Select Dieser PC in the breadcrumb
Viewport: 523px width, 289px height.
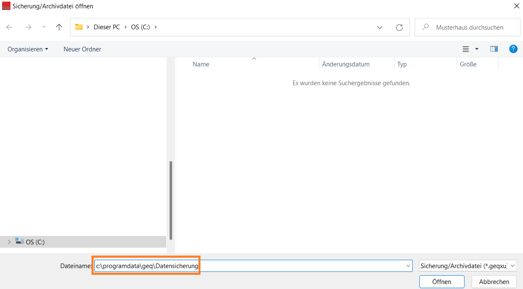[x=107, y=27]
